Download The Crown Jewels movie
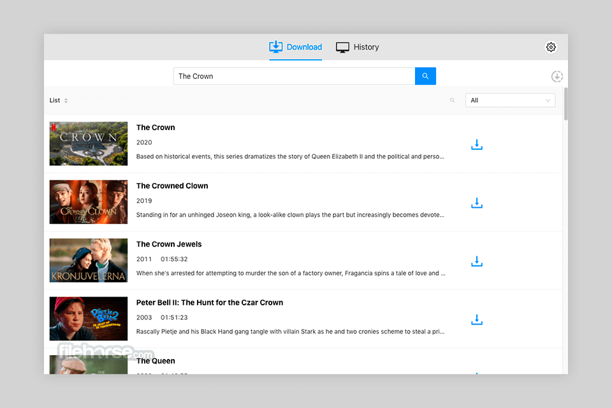Viewport: 612px width, 408px height. [477, 261]
